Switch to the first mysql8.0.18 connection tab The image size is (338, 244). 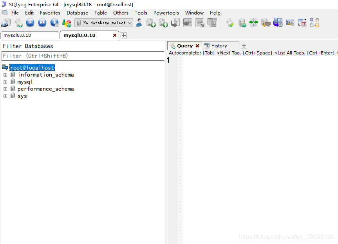[30, 35]
